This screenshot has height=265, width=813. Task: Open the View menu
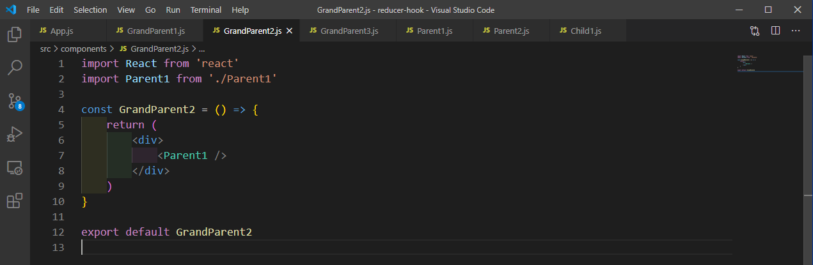(x=126, y=10)
